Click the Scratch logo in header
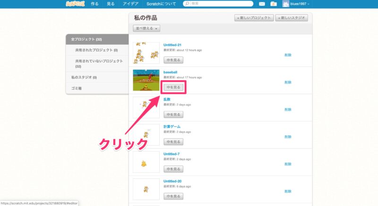Image resolution: width=378 pixels, height=206 pixels. pyautogui.click(x=75, y=4)
